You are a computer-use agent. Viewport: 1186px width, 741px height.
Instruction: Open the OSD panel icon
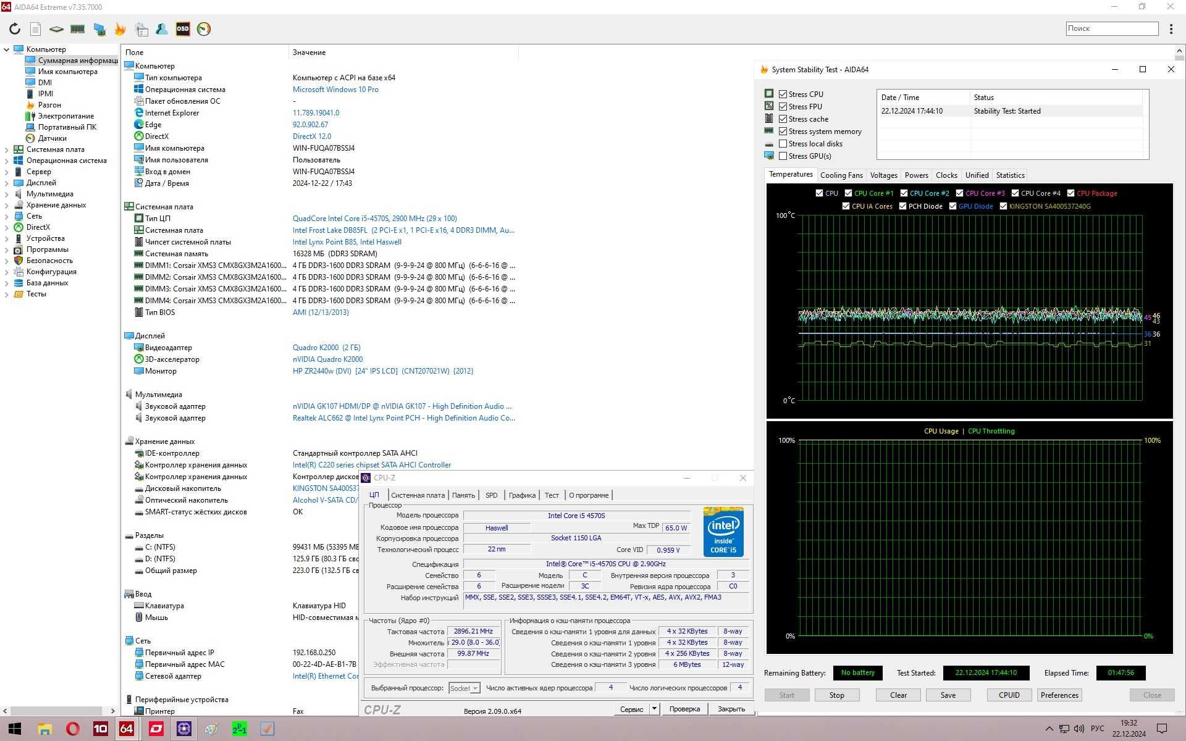pos(183,28)
